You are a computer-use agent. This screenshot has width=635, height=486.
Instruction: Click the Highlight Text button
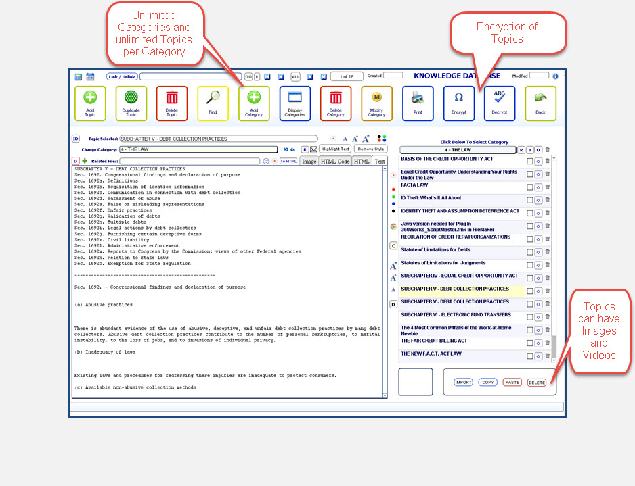335,149
